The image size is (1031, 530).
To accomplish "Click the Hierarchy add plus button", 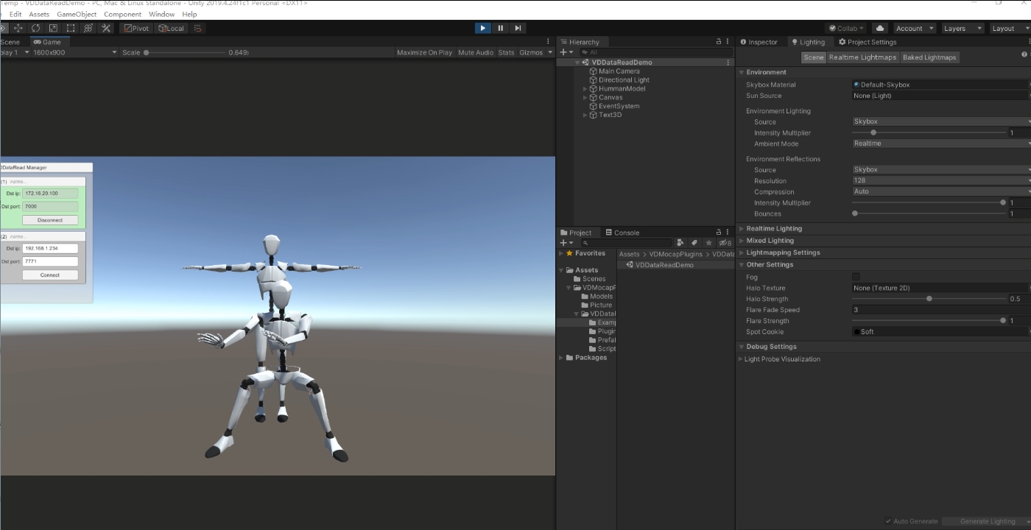I will (x=566, y=52).
